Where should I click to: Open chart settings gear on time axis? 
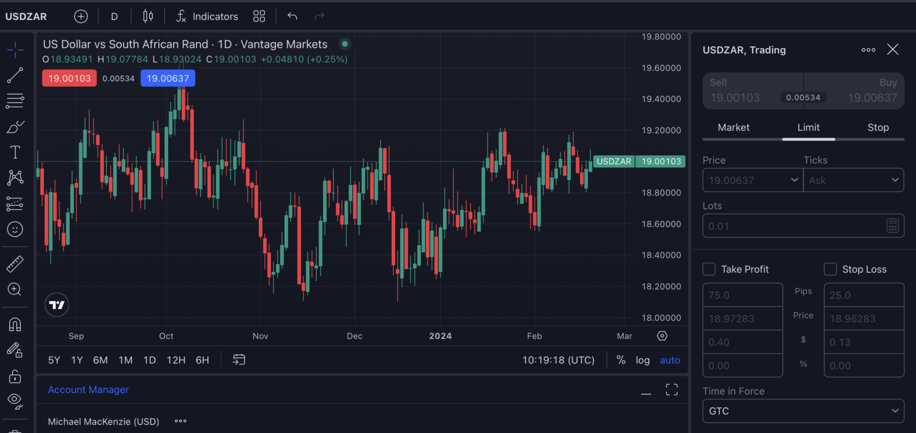click(662, 336)
